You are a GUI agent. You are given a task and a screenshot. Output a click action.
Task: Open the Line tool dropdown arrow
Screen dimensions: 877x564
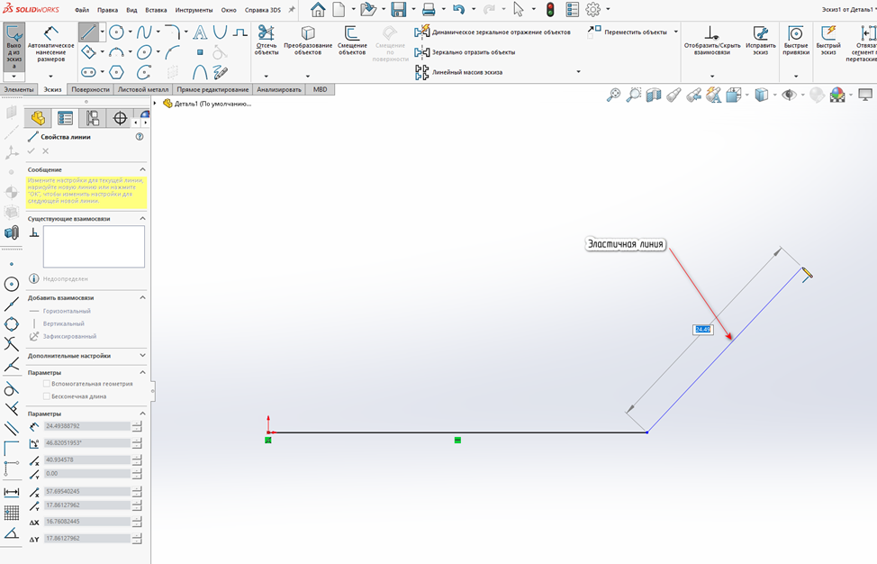pos(103,32)
